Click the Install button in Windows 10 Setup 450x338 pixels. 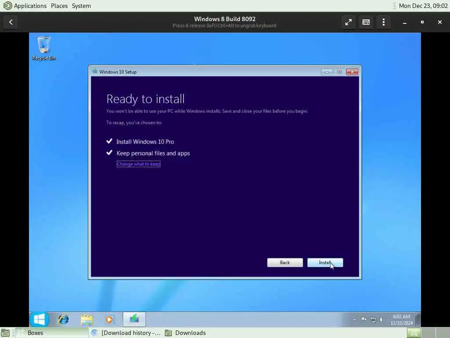coord(325,262)
